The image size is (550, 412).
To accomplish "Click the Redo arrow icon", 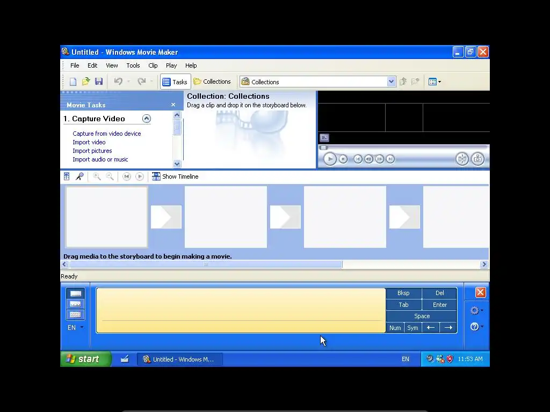I will [142, 82].
